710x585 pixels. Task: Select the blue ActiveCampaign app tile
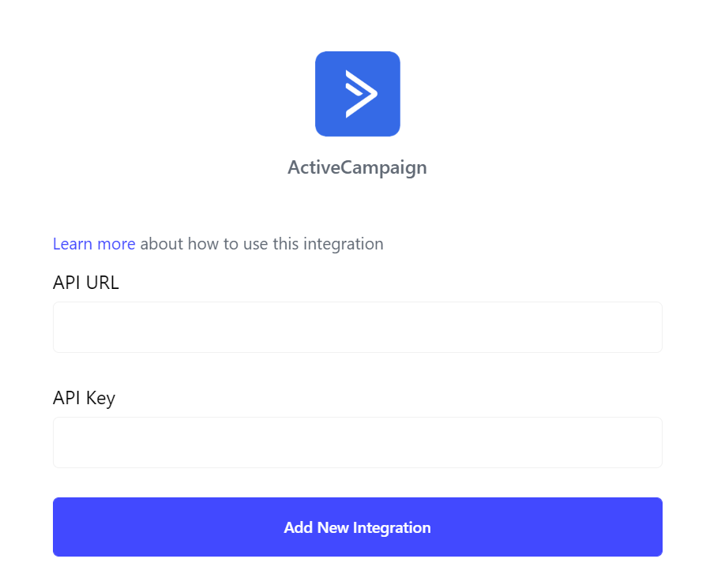tap(357, 94)
